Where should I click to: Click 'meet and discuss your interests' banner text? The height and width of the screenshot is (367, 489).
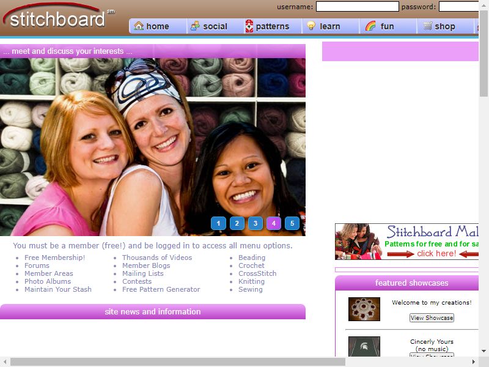tap(68, 51)
